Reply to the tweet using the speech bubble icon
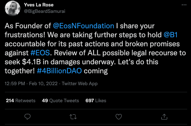This screenshot has width=191, height=126. pyautogui.click(x=27, y=117)
